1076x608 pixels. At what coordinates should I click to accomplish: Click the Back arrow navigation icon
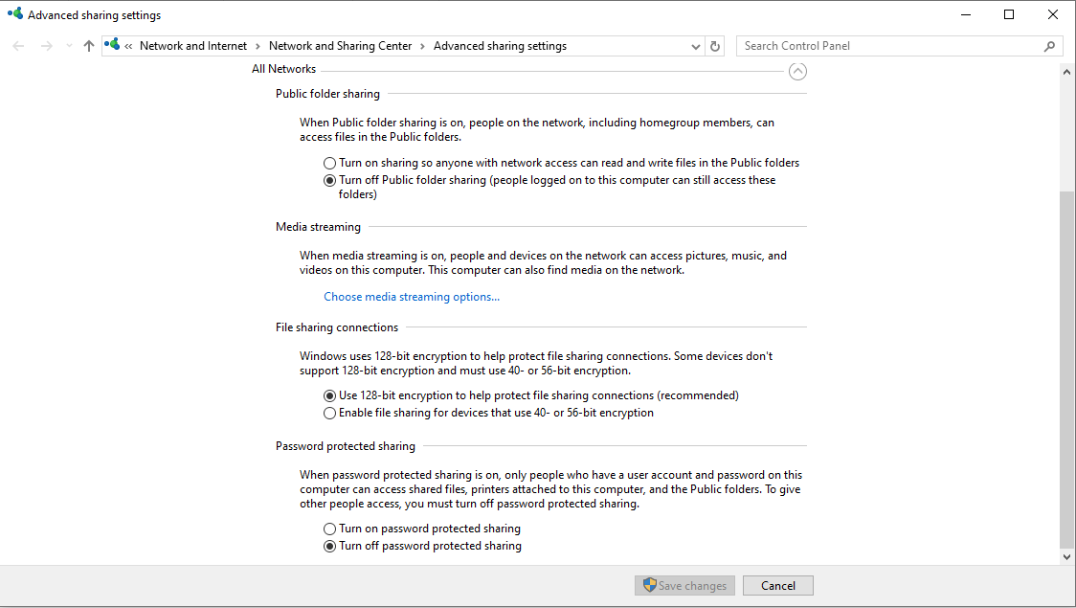point(18,46)
